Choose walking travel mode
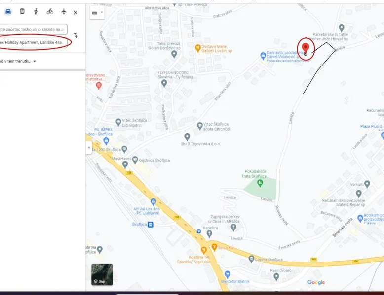Screen dimensions: 384x295 click(36, 11)
